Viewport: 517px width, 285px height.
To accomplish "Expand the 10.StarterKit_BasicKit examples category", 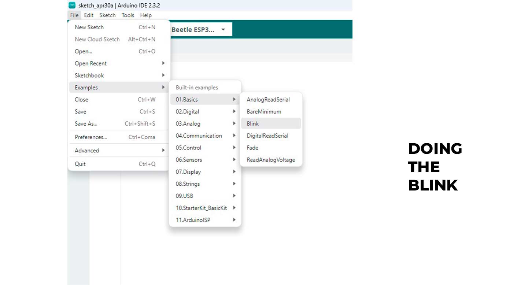I will coord(205,208).
